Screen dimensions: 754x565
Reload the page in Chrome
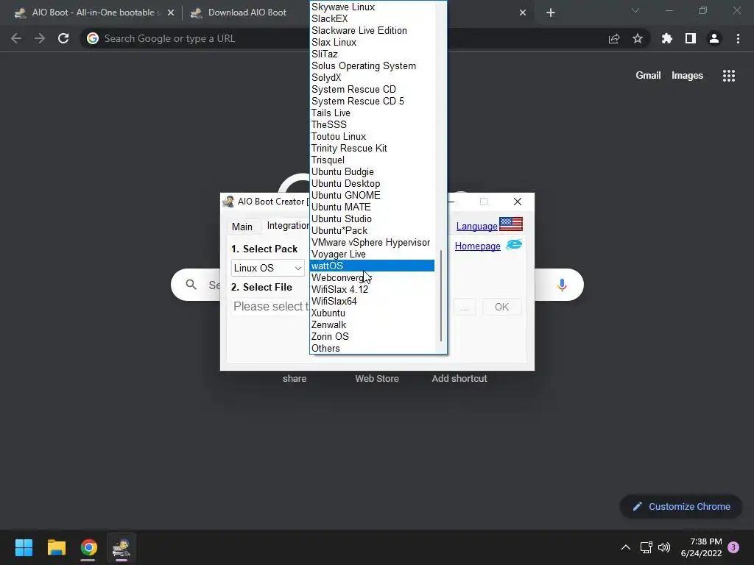click(x=63, y=38)
